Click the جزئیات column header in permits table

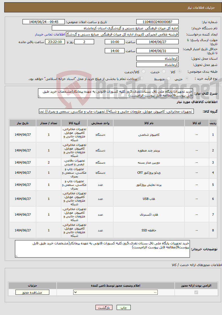coord(32,285)
